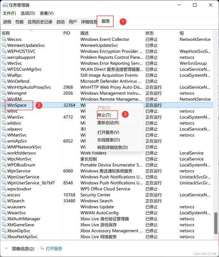Image resolution: width=219 pixels, height=257 pixels.
Task: Select the WinRM service name
Action: (x=14, y=99)
